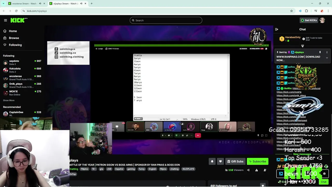Select the Español tag

[119, 169]
